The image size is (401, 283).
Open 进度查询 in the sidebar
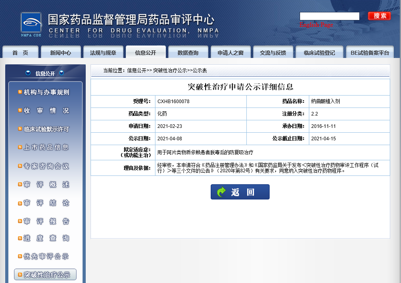pyautogui.click(x=46, y=238)
